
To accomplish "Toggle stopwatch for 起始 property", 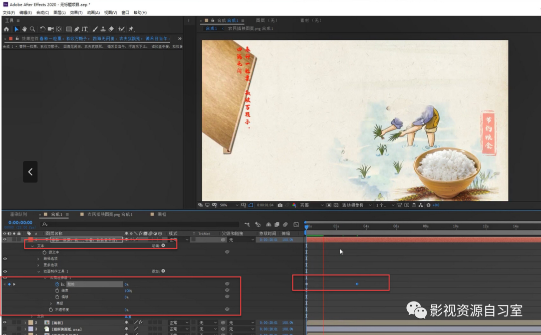I will pos(57,284).
